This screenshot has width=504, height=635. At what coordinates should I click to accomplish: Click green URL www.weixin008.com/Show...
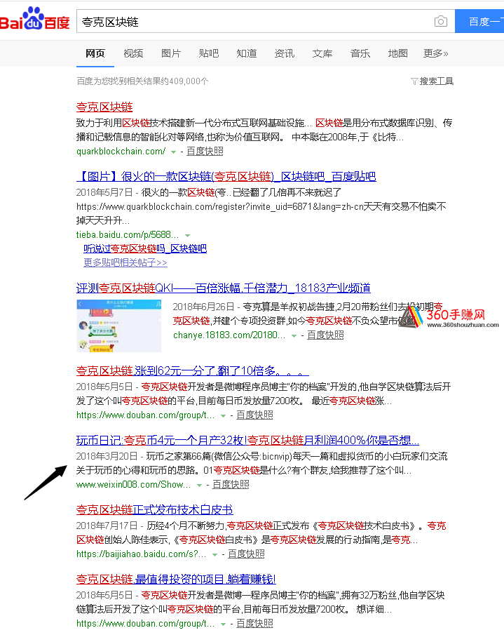tap(133, 484)
